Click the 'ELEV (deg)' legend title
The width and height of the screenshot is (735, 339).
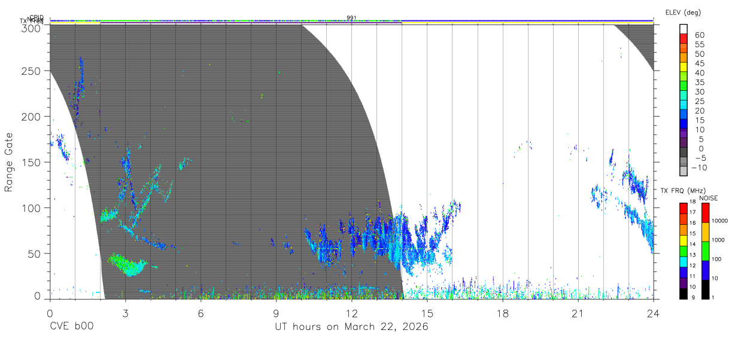pos(683,13)
